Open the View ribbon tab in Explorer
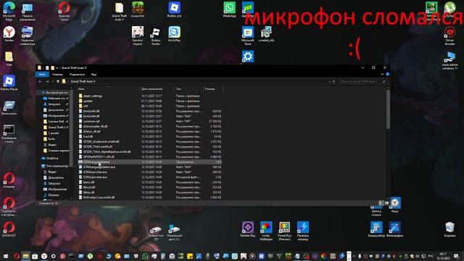This screenshot has height=261, width=464. [94, 74]
